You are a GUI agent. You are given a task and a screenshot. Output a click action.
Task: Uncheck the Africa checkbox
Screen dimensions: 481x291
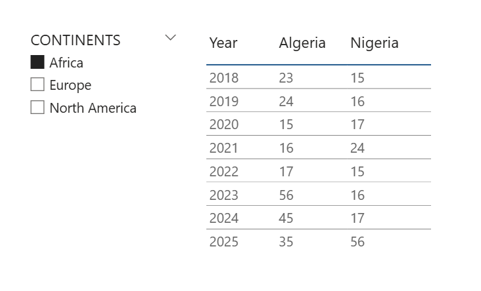tap(37, 63)
